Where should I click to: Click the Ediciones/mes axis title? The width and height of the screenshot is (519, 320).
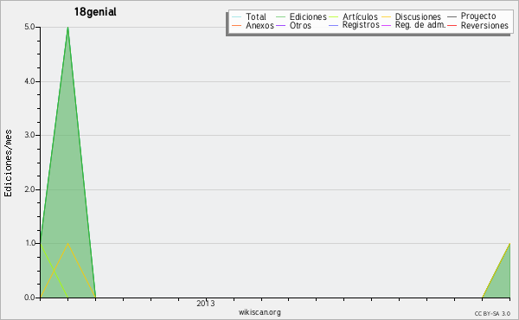pos(8,163)
